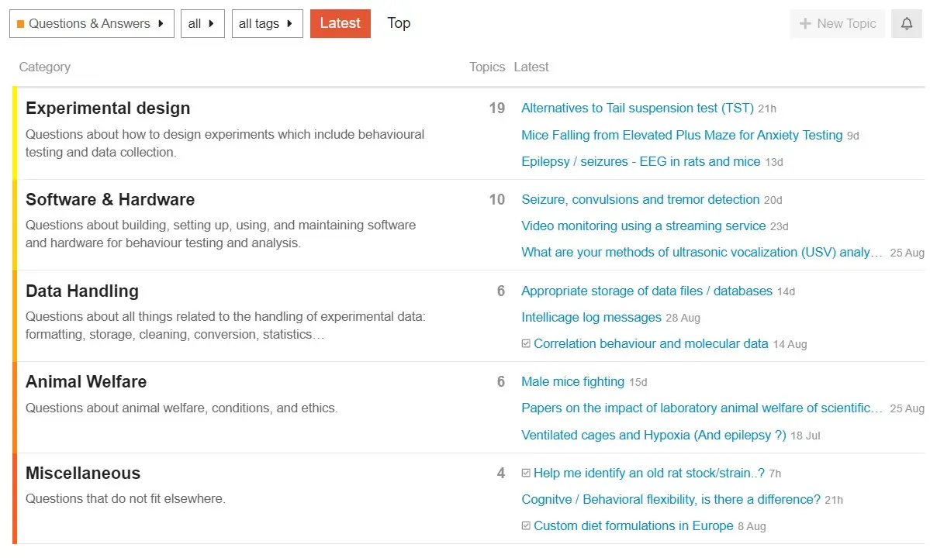This screenshot has height=558, width=930.
Task: Expand the 'all' subcategory dropdown
Action: [x=202, y=24]
